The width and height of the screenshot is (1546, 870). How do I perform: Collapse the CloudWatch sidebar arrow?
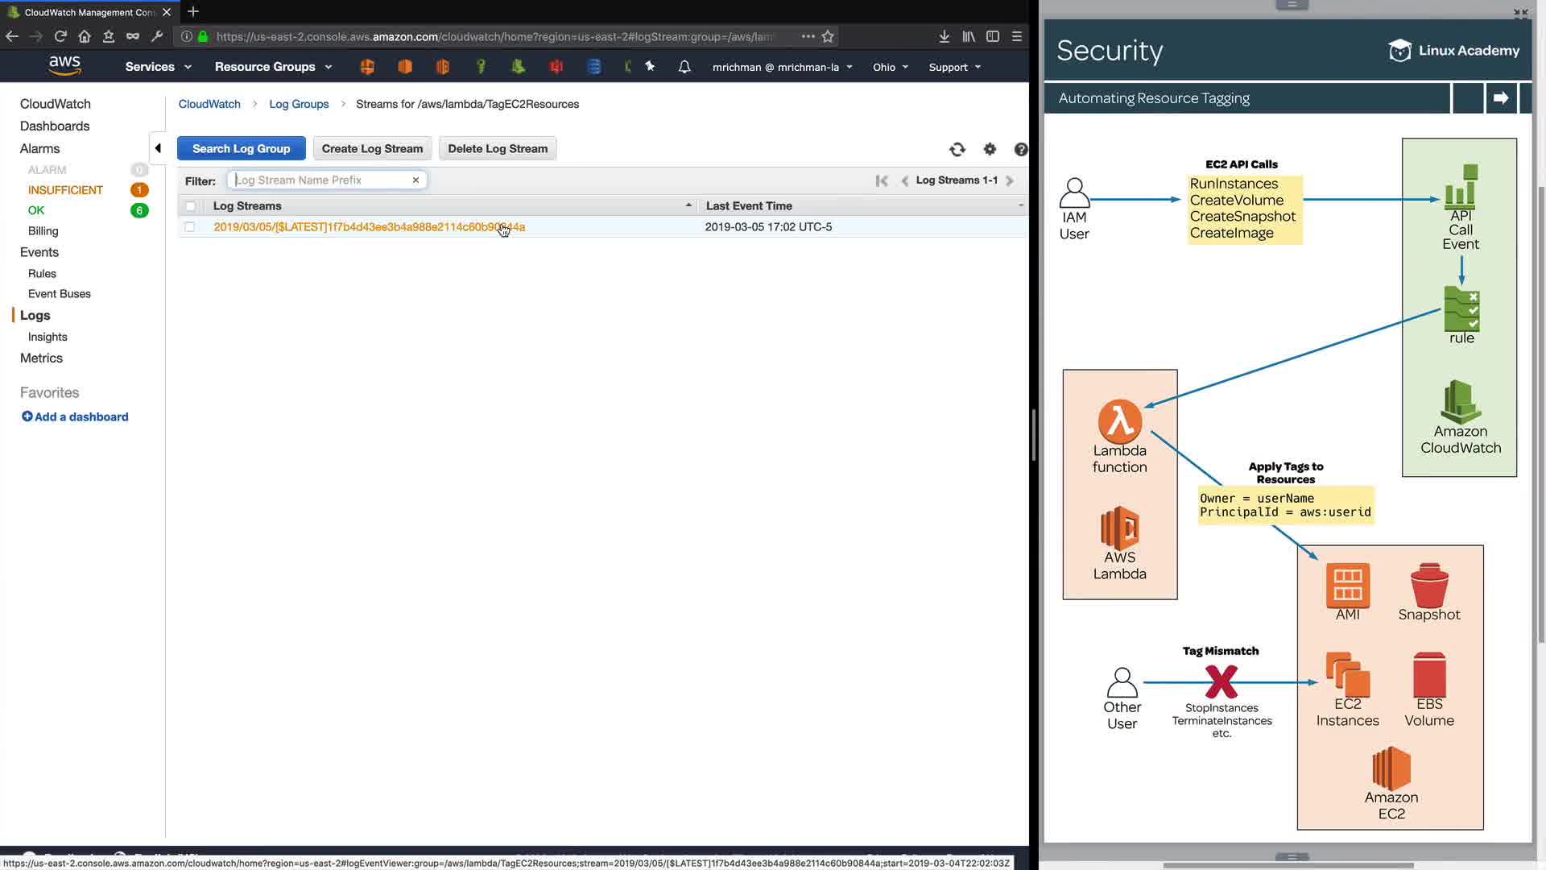158,148
